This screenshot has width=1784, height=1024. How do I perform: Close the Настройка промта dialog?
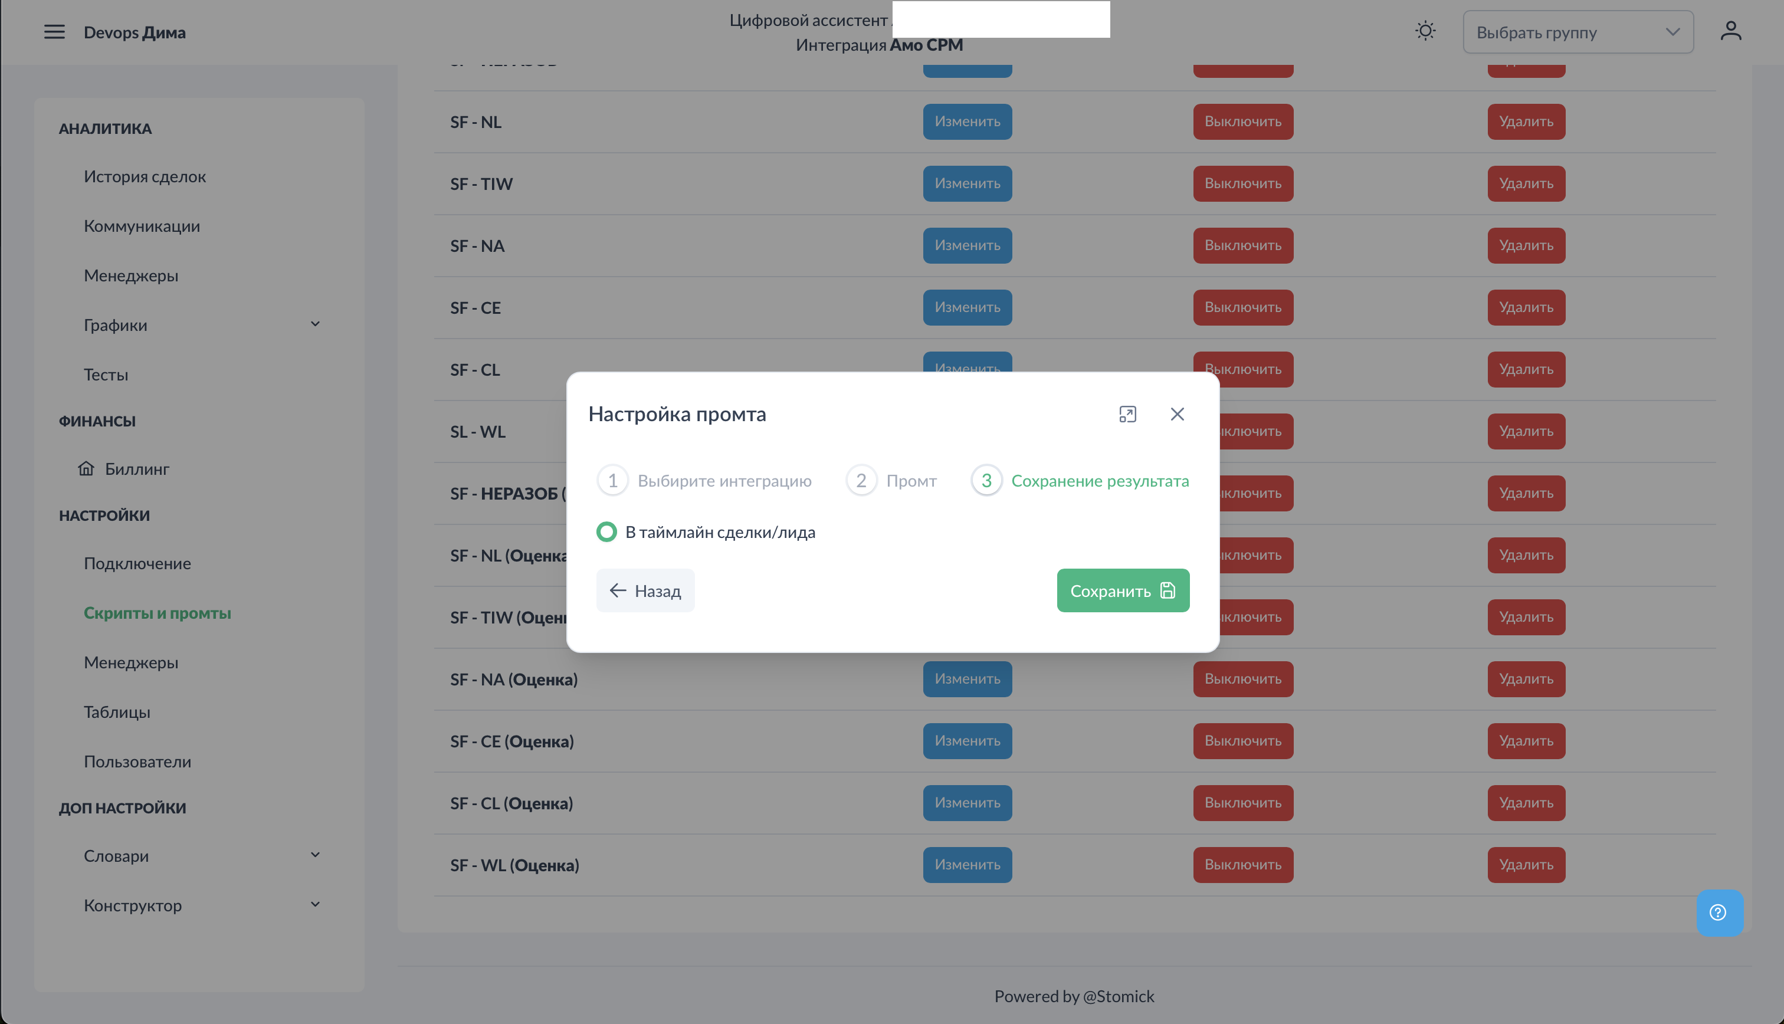[1177, 414]
